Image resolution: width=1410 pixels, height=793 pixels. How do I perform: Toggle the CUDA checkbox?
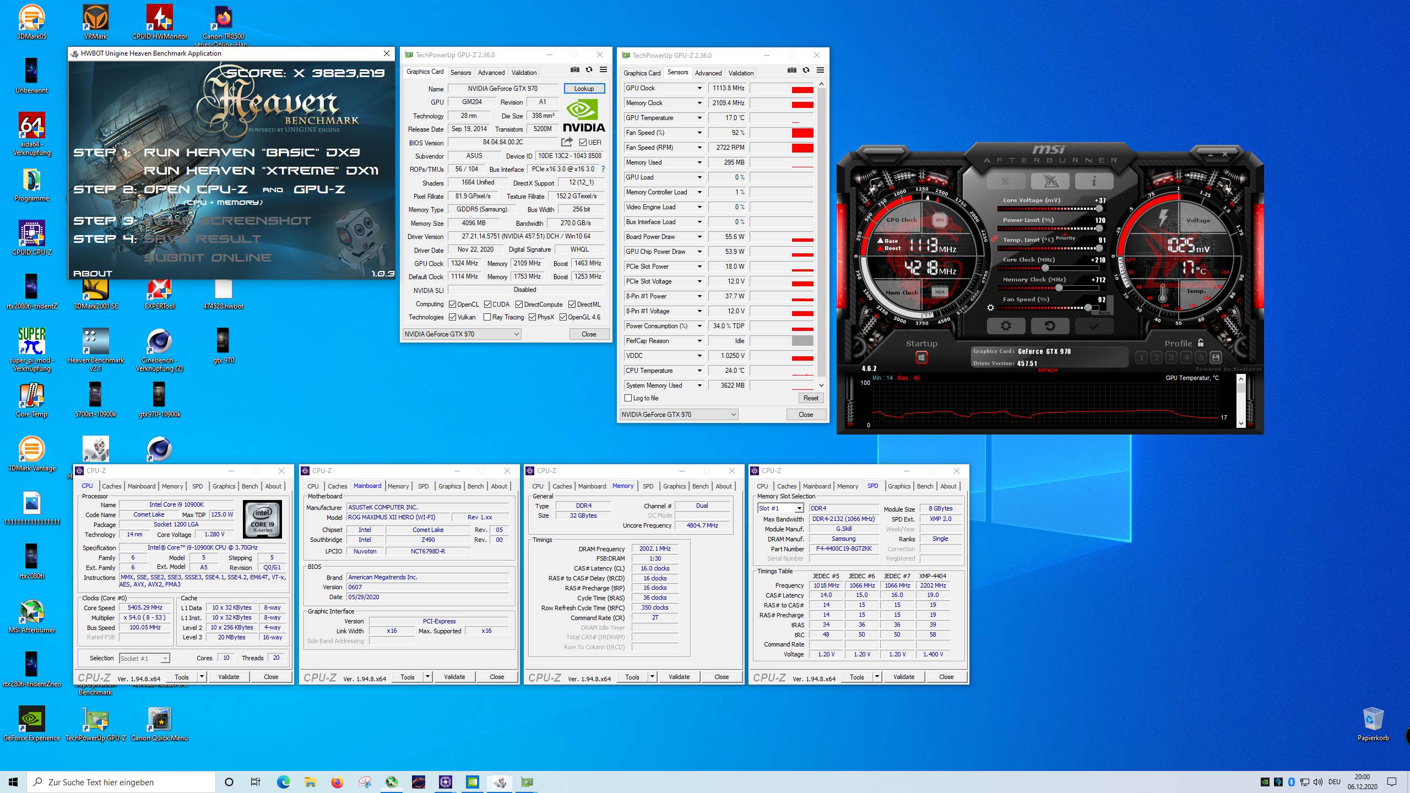pos(487,305)
